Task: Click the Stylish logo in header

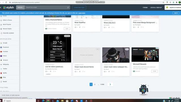Action: [x=8, y=8]
